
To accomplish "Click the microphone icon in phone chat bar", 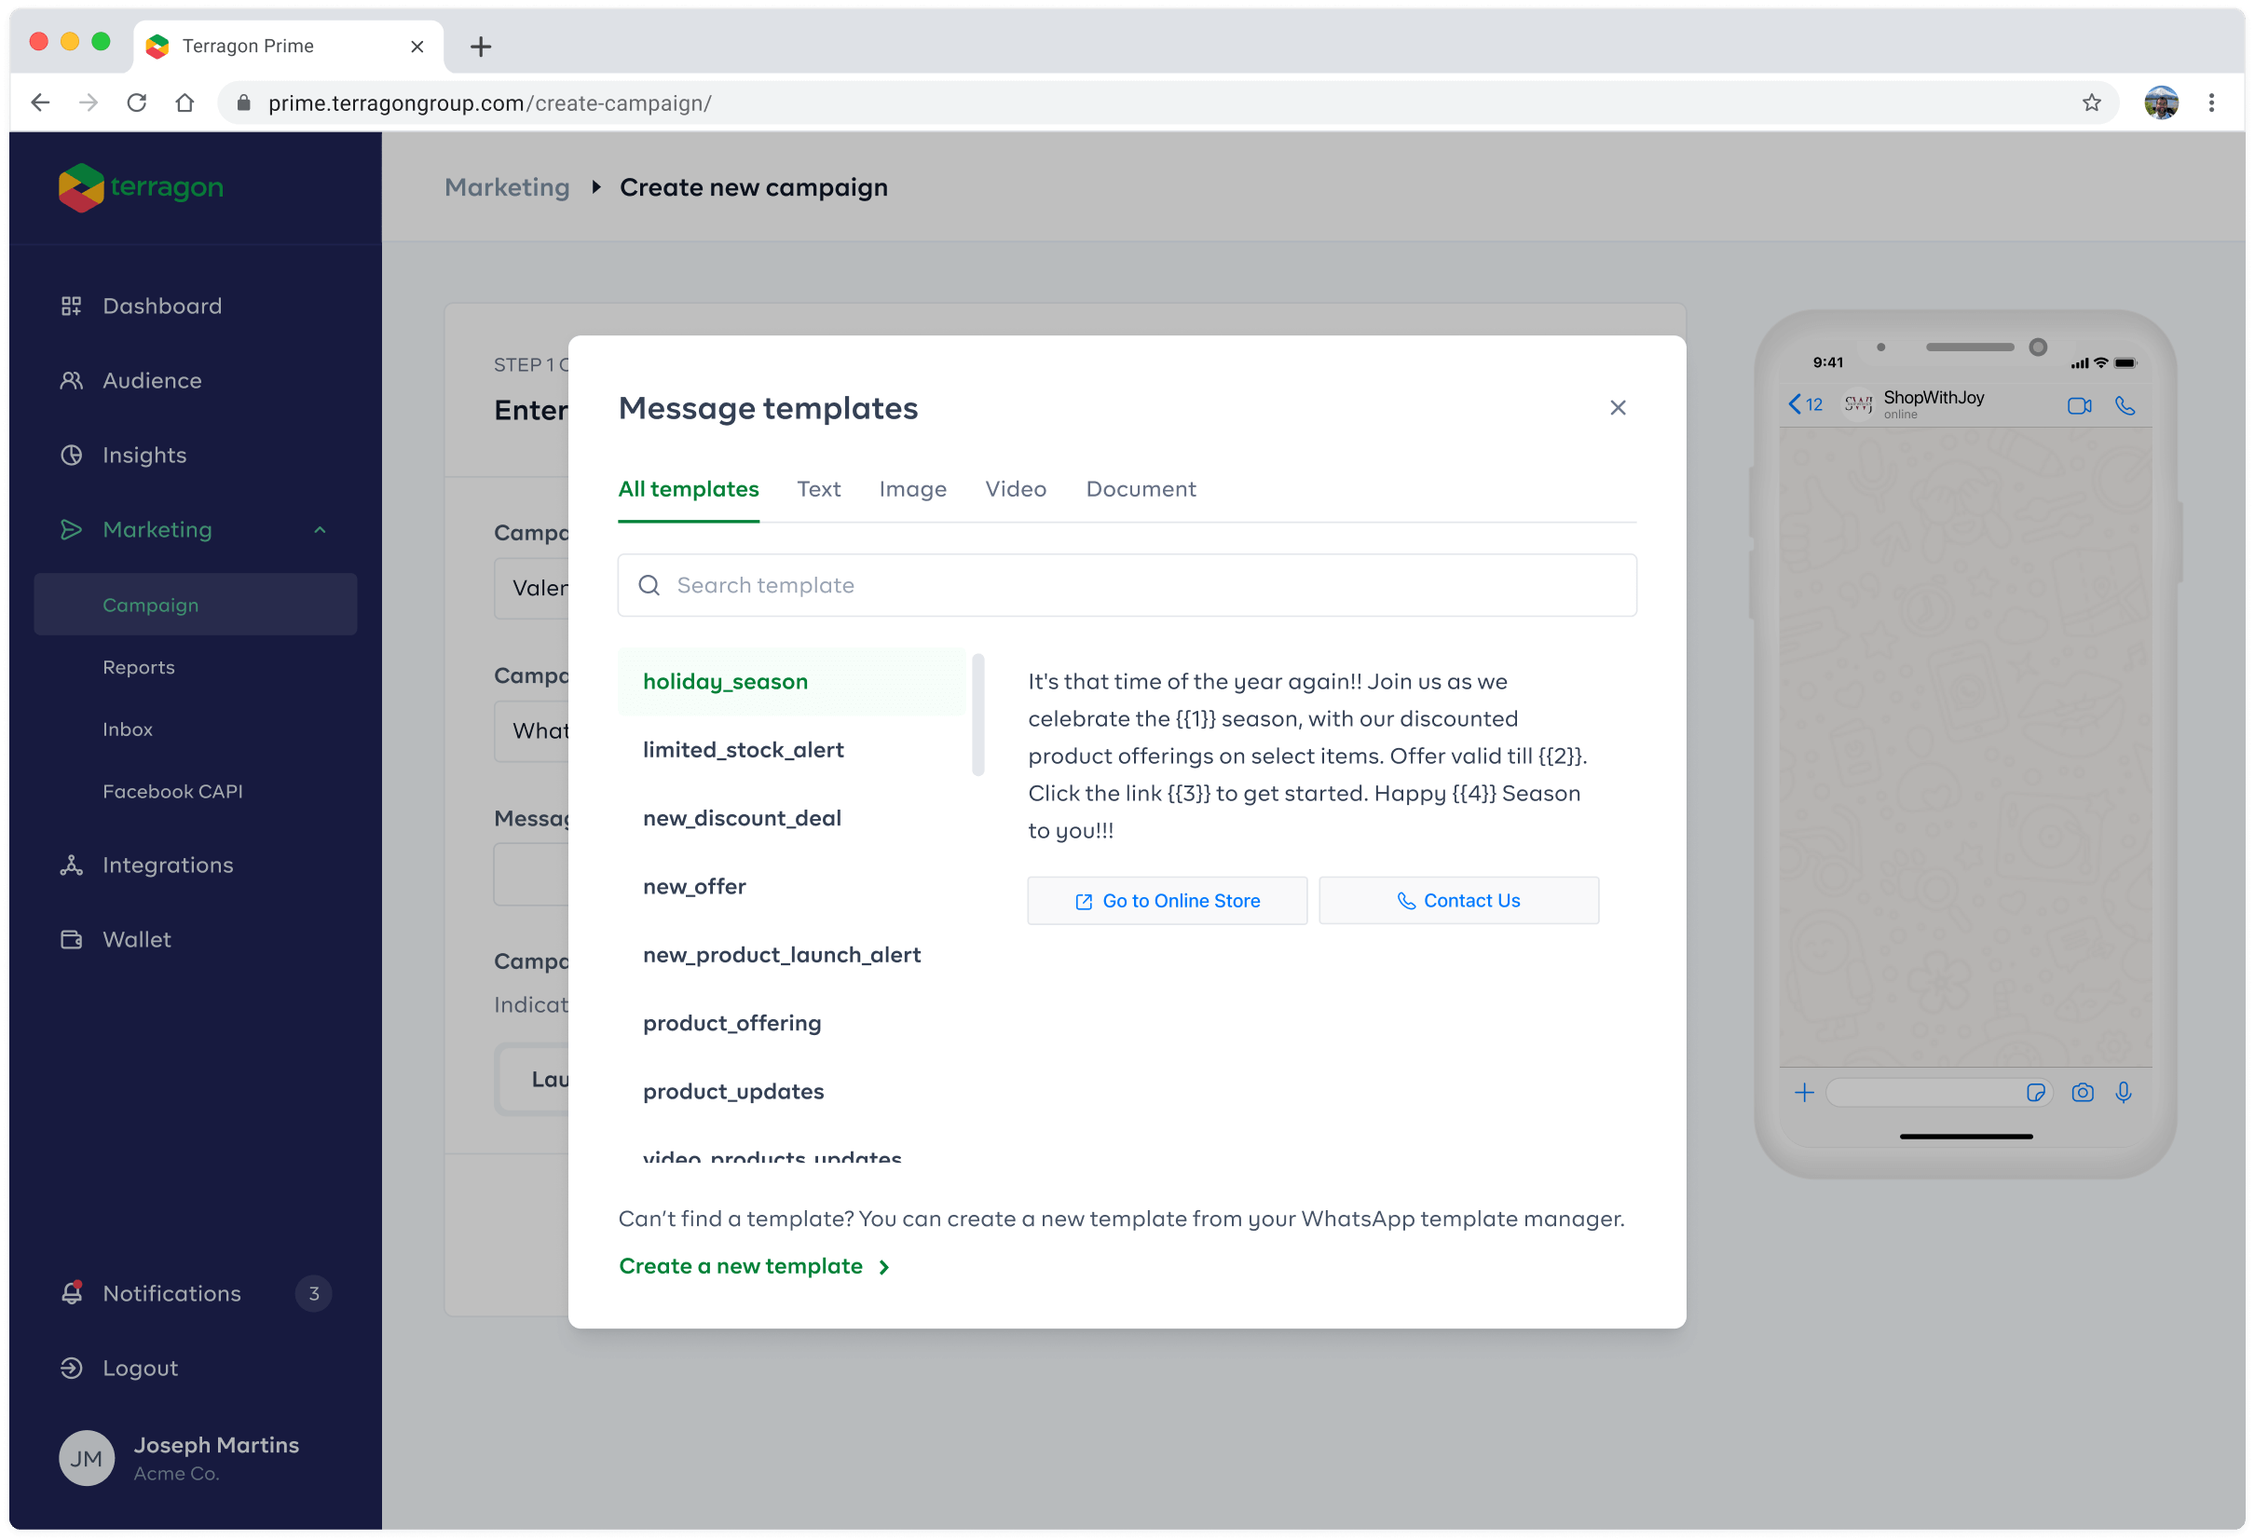I will click(x=2124, y=1094).
